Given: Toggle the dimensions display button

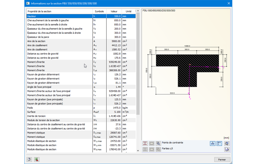Looking at the screenshot, I should (x=213, y=143).
